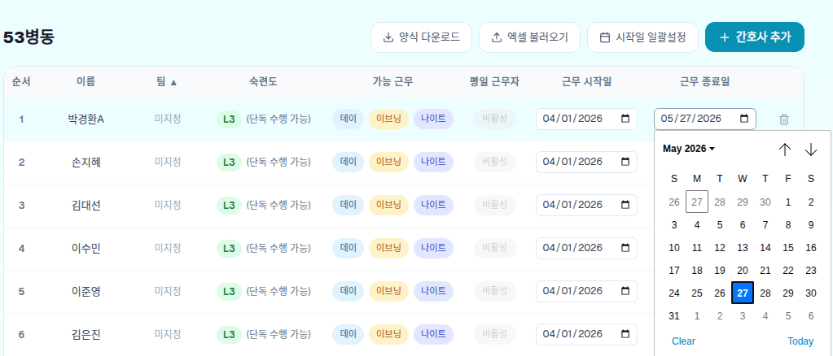833x356 pixels.
Task: Click the 양식 다운로드 button
Action: [421, 37]
